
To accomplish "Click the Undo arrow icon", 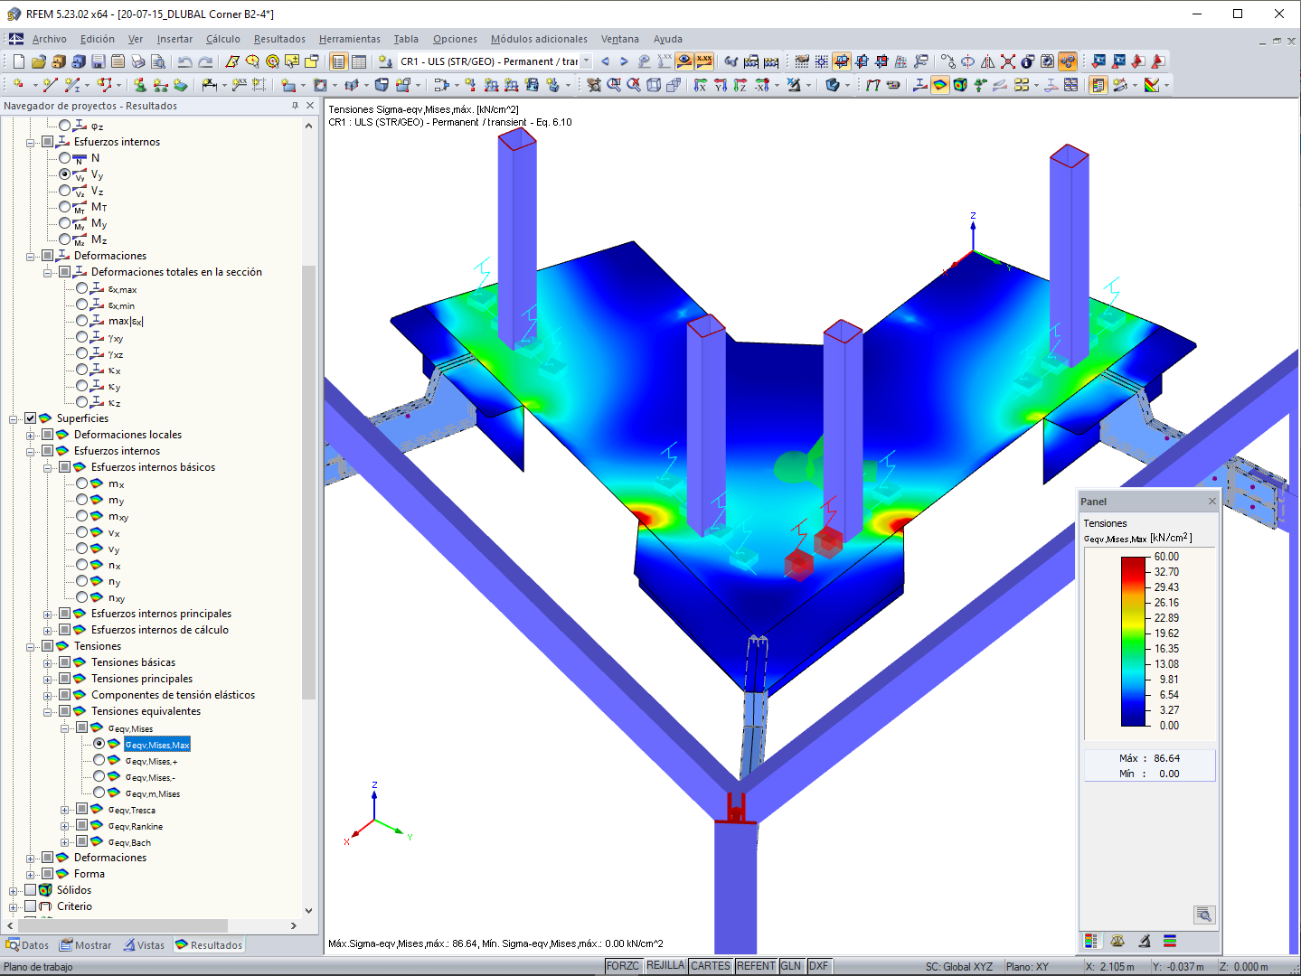I will click(184, 61).
